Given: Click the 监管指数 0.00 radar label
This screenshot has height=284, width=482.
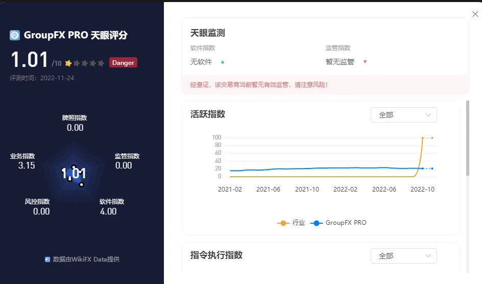Looking at the screenshot, I should [127, 161].
